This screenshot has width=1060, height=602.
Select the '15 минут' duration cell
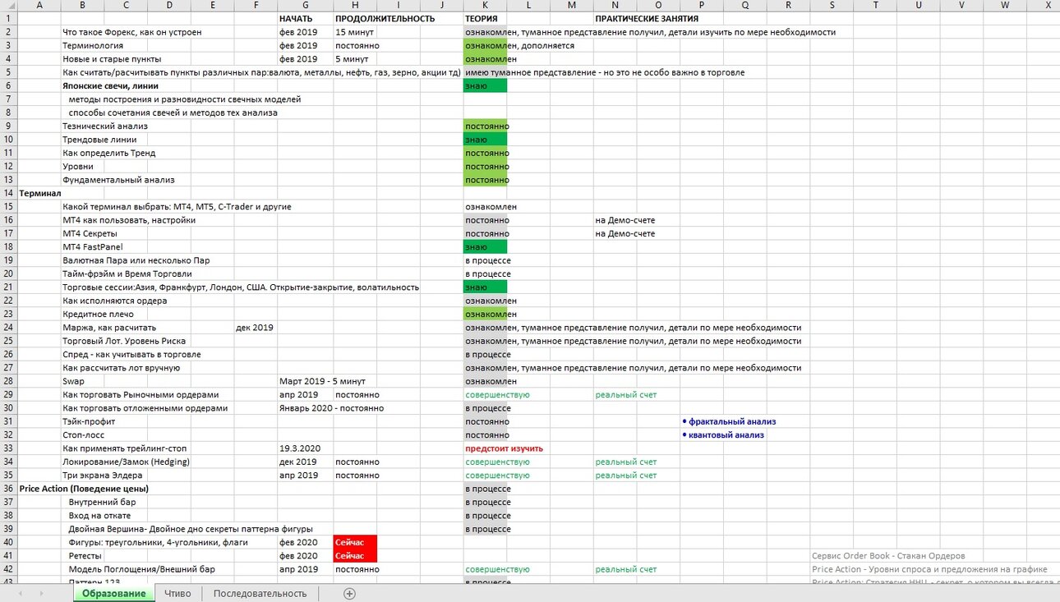pos(355,32)
